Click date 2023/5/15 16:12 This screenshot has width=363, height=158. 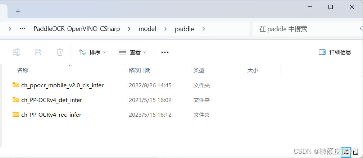[150, 115]
